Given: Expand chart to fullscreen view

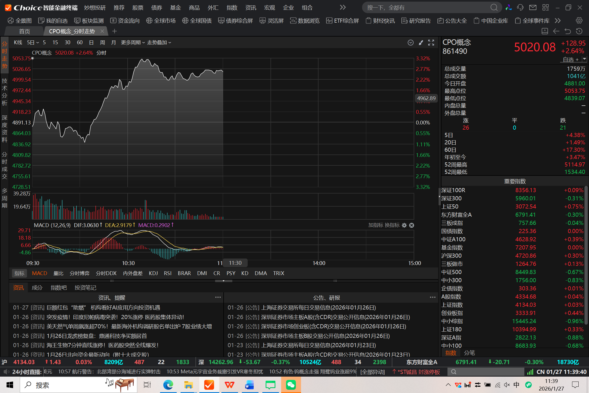Looking at the screenshot, I should pyautogui.click(x=431, y=43).
